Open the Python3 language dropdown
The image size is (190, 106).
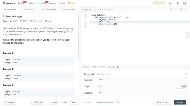(89, 9)
